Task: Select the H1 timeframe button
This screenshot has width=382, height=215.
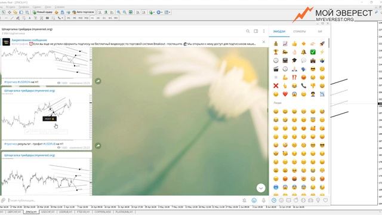Action: (x=93, y=18)
